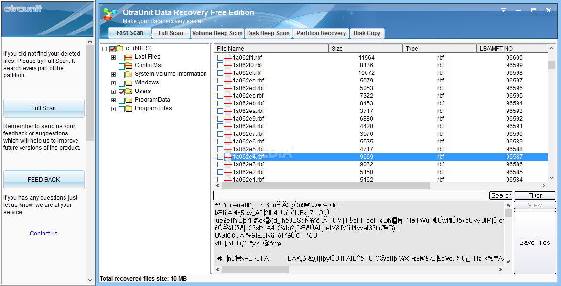The height and width of the screenshot is (286, 561).
Task: Click the file search input field
Action: [351, 195]
